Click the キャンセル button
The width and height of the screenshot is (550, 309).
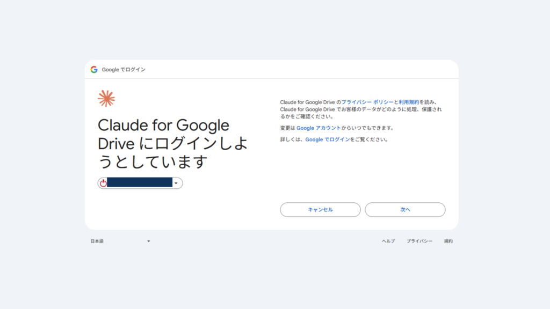point(320,210)
